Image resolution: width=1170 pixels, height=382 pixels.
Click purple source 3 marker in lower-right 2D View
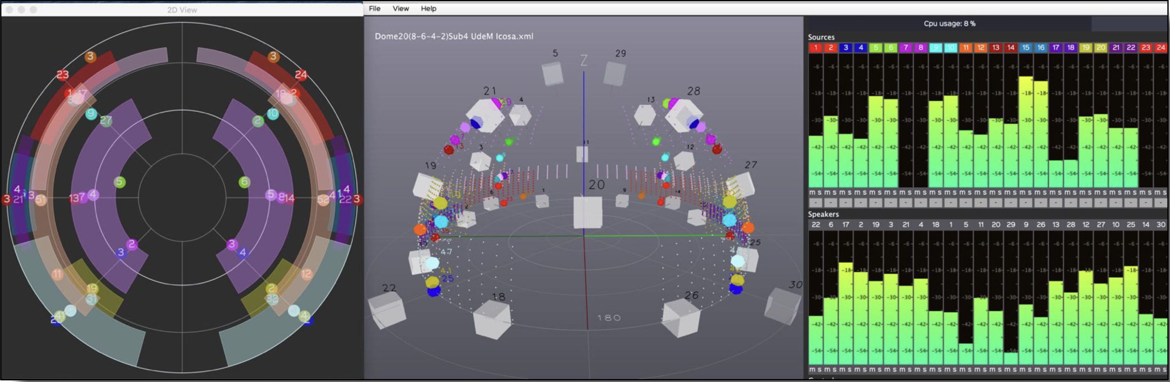click(x=232, y=244)
